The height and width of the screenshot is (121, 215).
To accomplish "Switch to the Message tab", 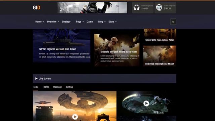I will tap(57, 87).
